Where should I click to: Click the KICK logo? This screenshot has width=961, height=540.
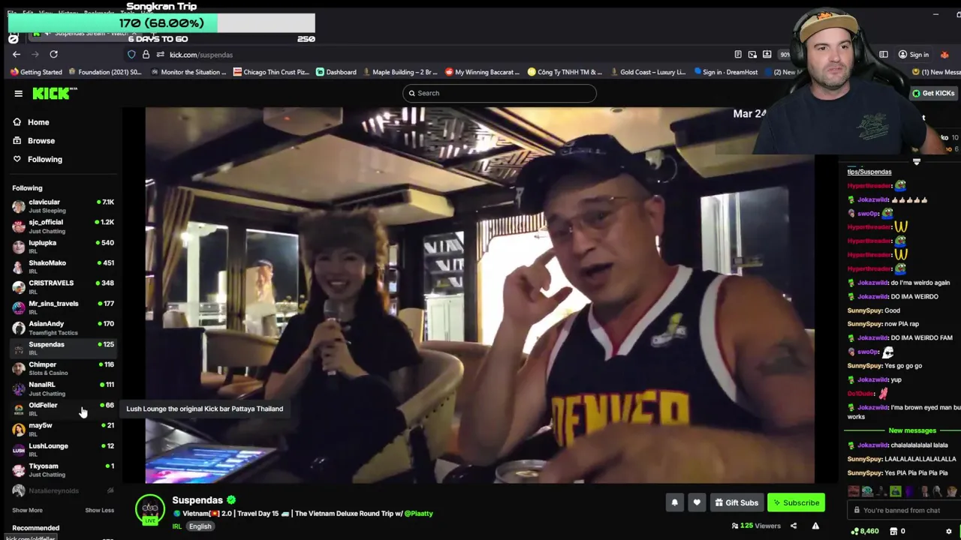point(54,93)
